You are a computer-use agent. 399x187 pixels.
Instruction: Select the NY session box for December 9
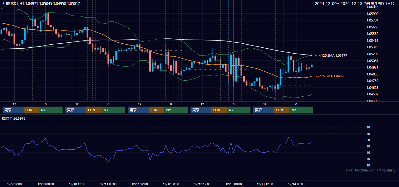click(x=51, y=110)
